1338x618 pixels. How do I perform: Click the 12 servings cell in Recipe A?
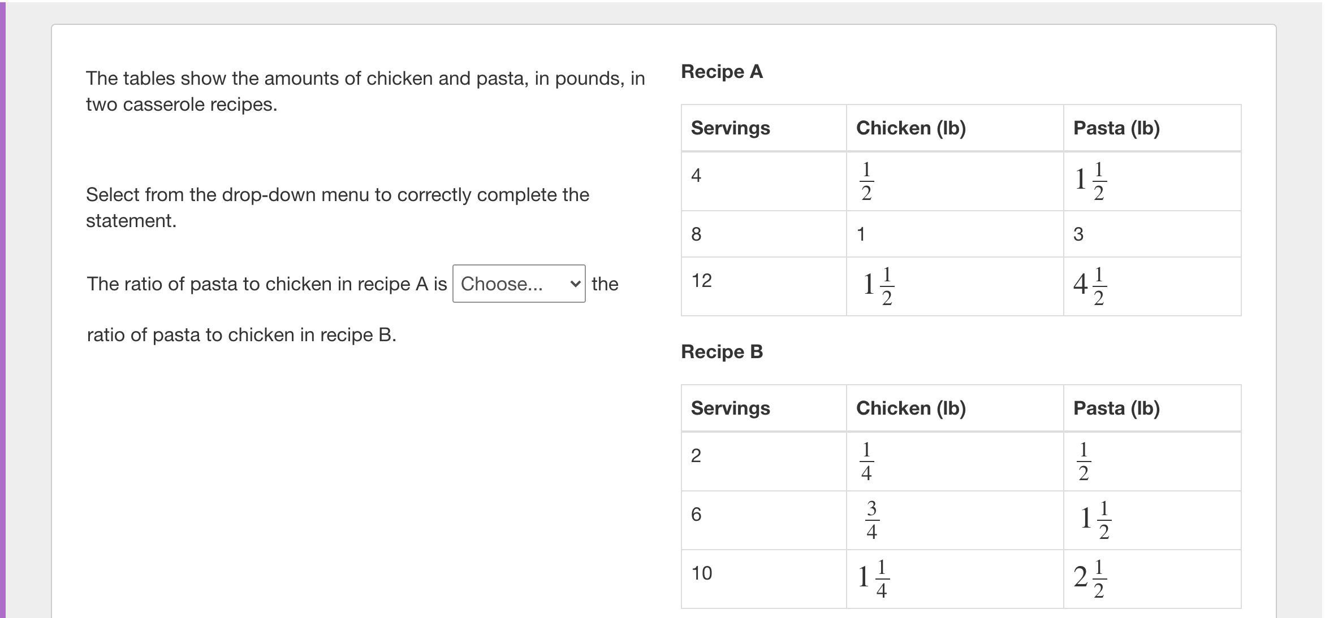(x=701, y=281)
